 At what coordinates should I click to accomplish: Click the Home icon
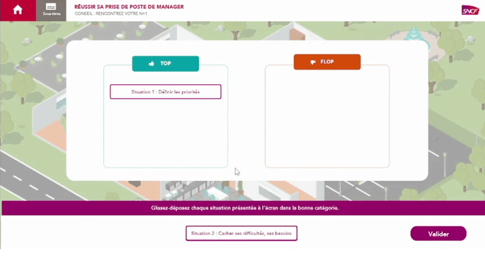pos(18,10)
